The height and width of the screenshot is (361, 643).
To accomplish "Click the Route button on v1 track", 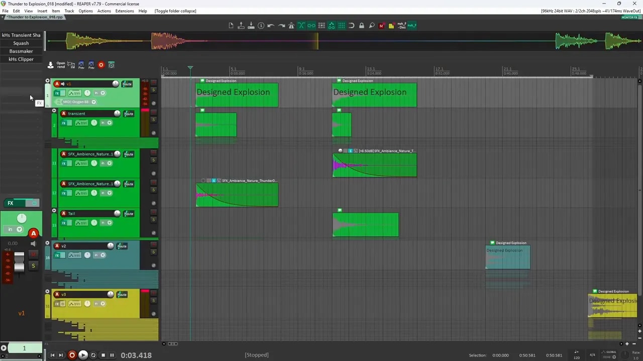I will [127, 84].
